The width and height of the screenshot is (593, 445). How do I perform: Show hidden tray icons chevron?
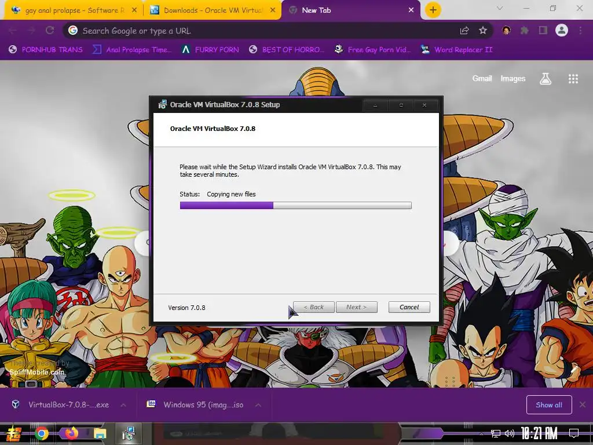481,433
